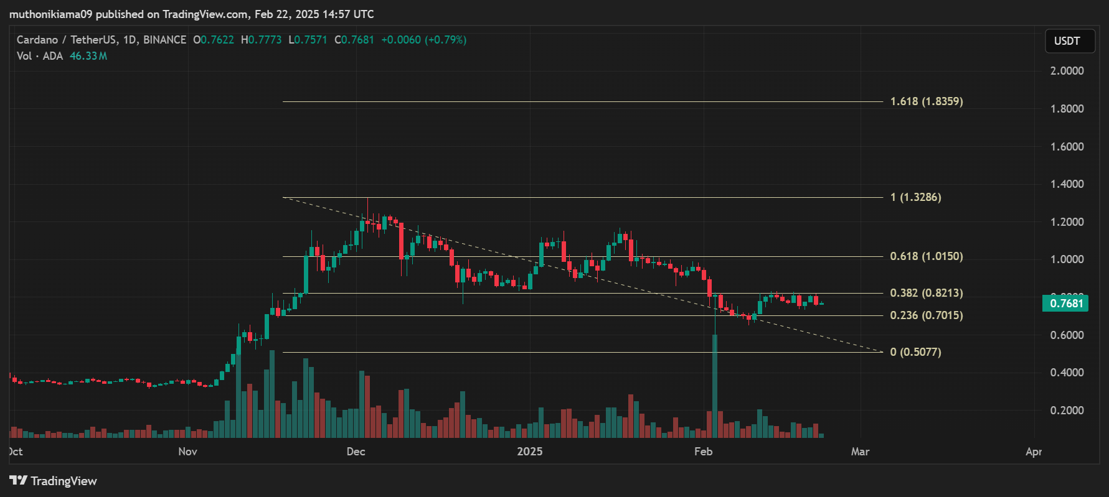The width and height of the screenshot is (1109, 497).
Task: Click the 0.2000 price axis label
Action: (x=1067, y=411)
